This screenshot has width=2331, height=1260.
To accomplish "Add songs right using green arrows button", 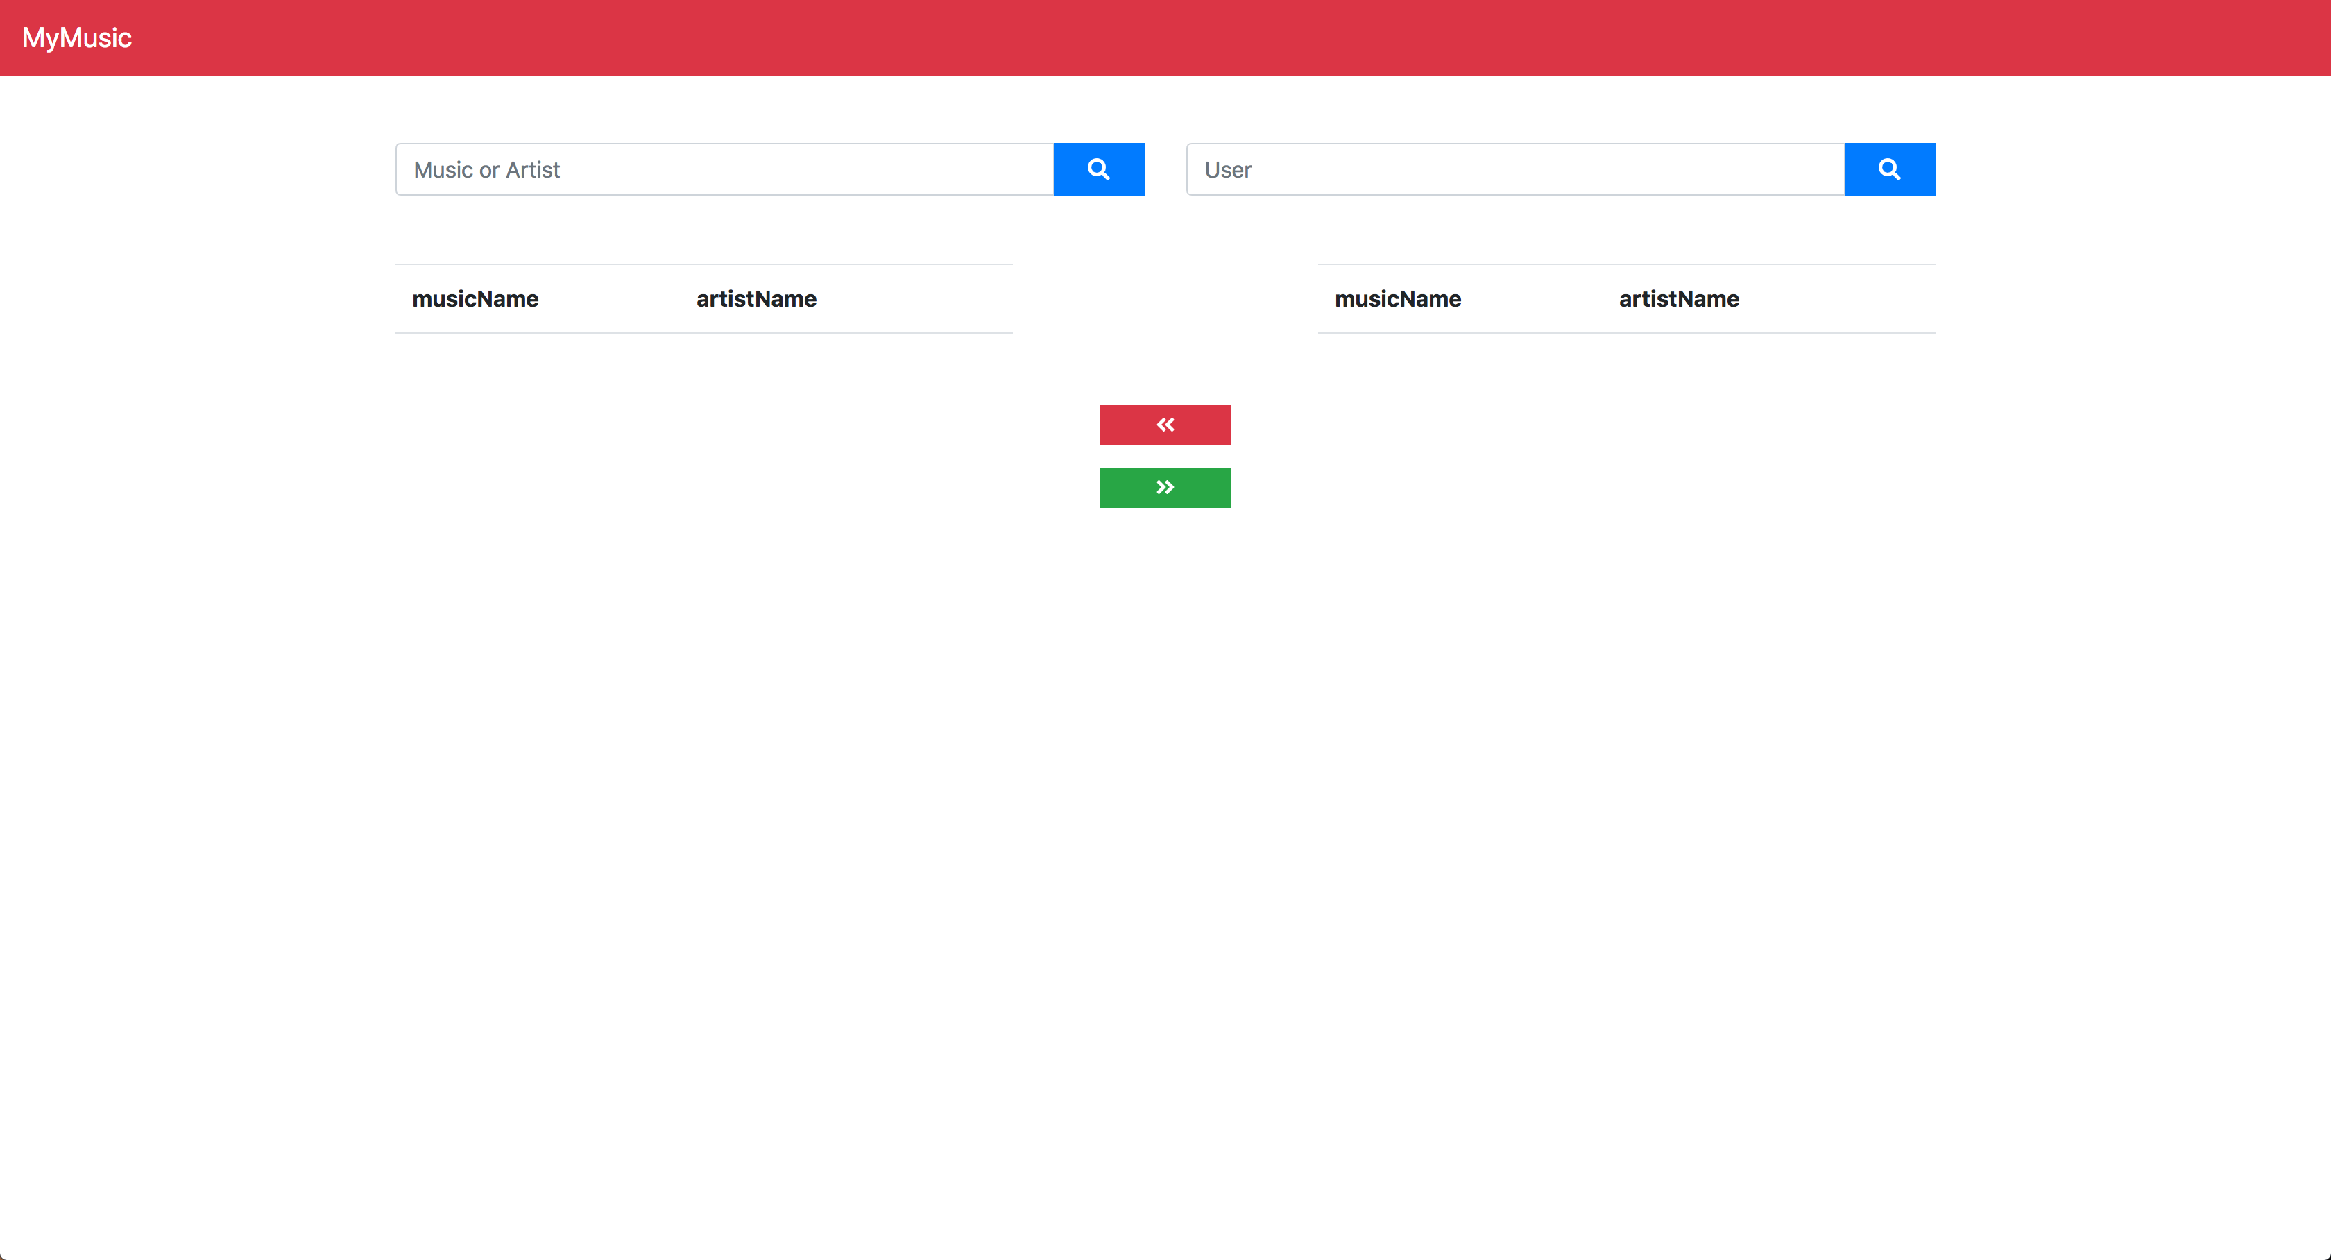I will click(x=1165, y=488).
